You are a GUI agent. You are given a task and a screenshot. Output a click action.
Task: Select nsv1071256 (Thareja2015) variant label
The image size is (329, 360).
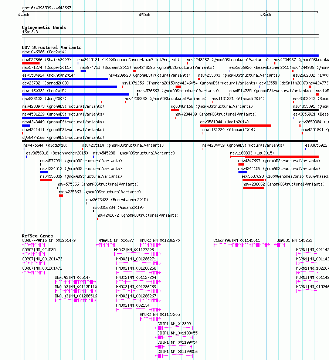click(148, 83)
